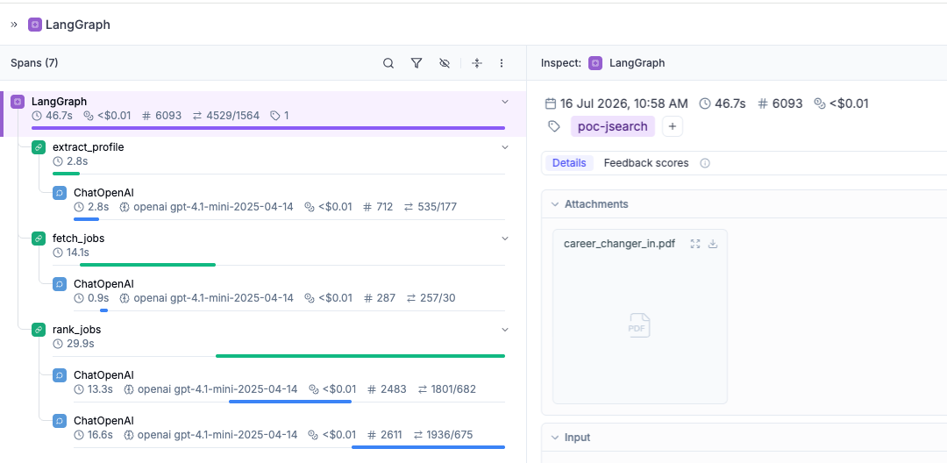Collapse the LangGraph root span chevron
The width and height of the screenshot is (947, 463).
506,102
